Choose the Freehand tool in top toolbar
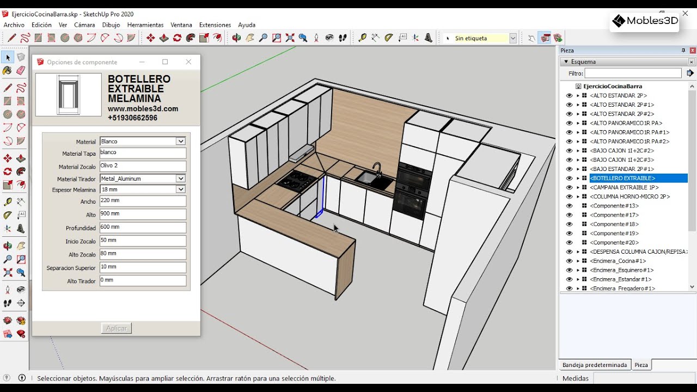The image size is (697, 392). pos(25,38)
